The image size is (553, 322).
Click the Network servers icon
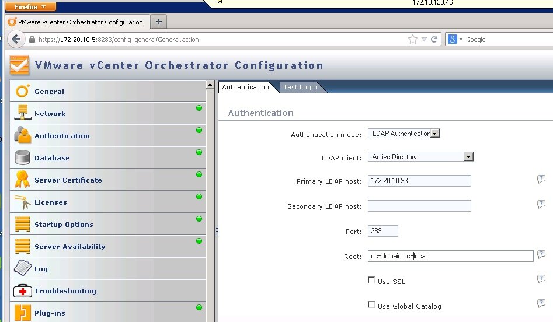pyautogui.click(x=23, y=113)
